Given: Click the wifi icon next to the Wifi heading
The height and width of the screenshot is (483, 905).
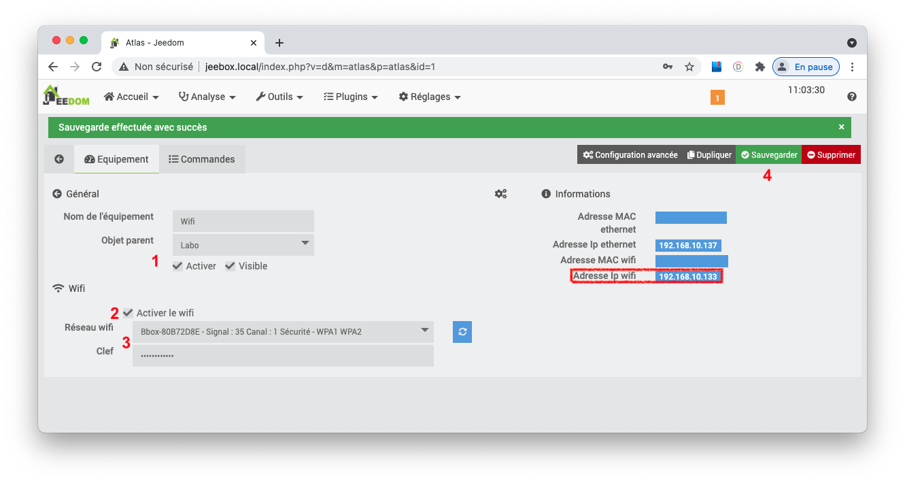Looking at the screenshot, I should tap(58, 288).
